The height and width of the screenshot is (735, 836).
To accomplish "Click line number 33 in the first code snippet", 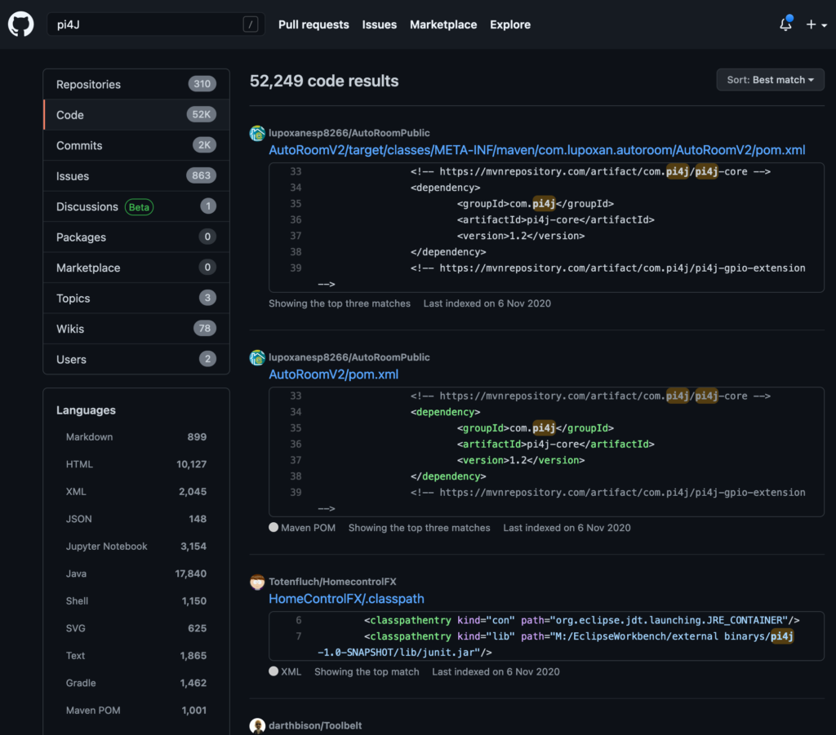I will click(296, 171).
